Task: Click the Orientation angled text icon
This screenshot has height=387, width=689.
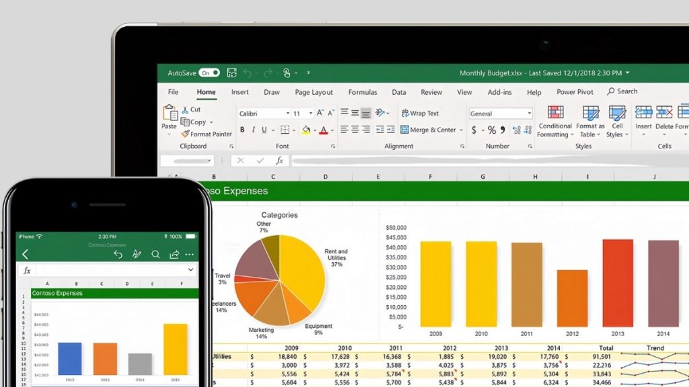Action: (x=380, y=113)
